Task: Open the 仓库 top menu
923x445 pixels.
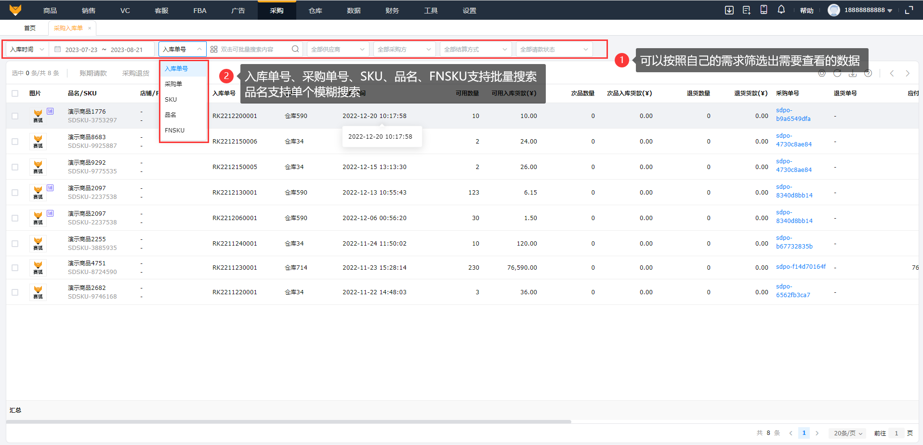Action: click(315, 11)
